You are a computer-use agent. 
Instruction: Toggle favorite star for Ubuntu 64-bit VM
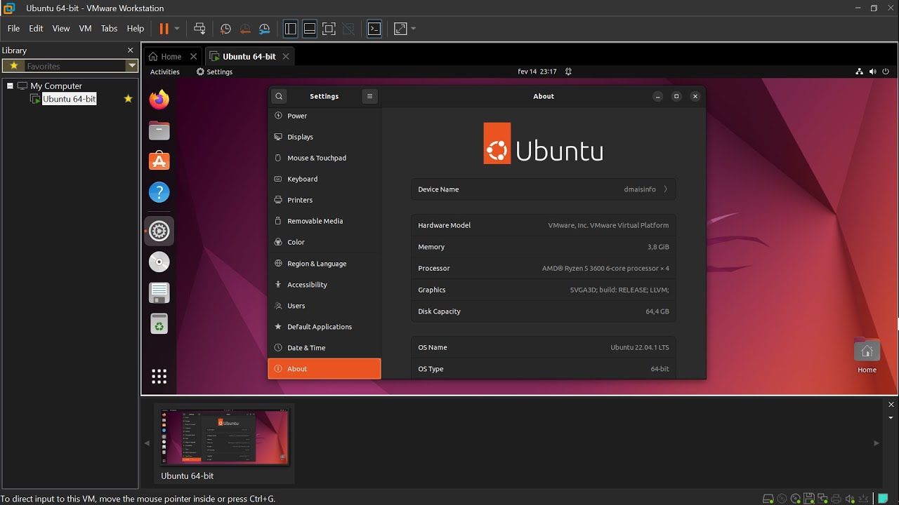coord(128,99)
